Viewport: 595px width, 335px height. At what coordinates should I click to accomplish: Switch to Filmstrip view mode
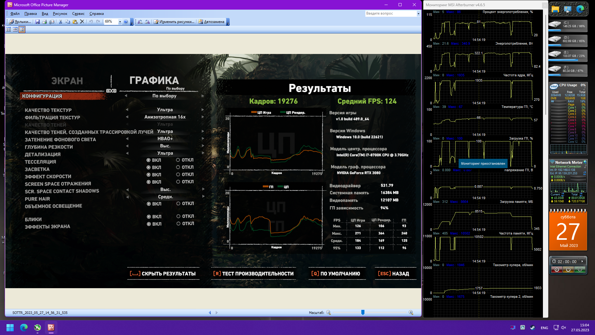[x=15, y=29]
